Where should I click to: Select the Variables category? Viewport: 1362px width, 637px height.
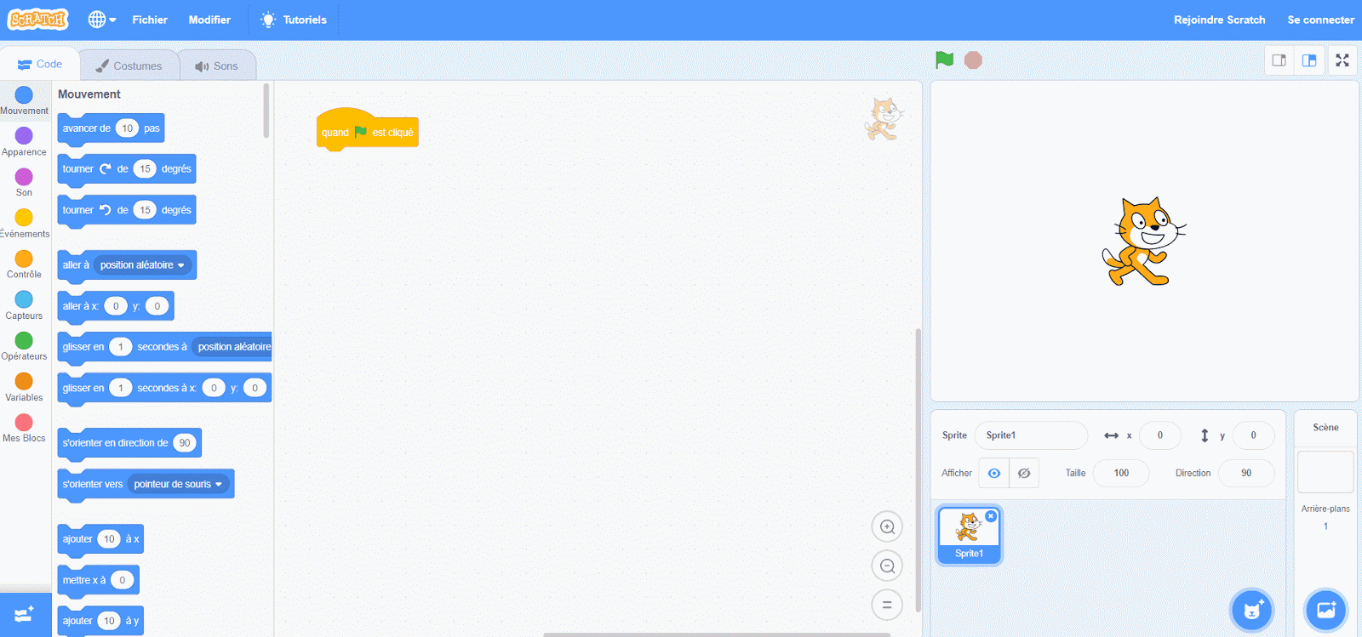click(x=24, y=386)
